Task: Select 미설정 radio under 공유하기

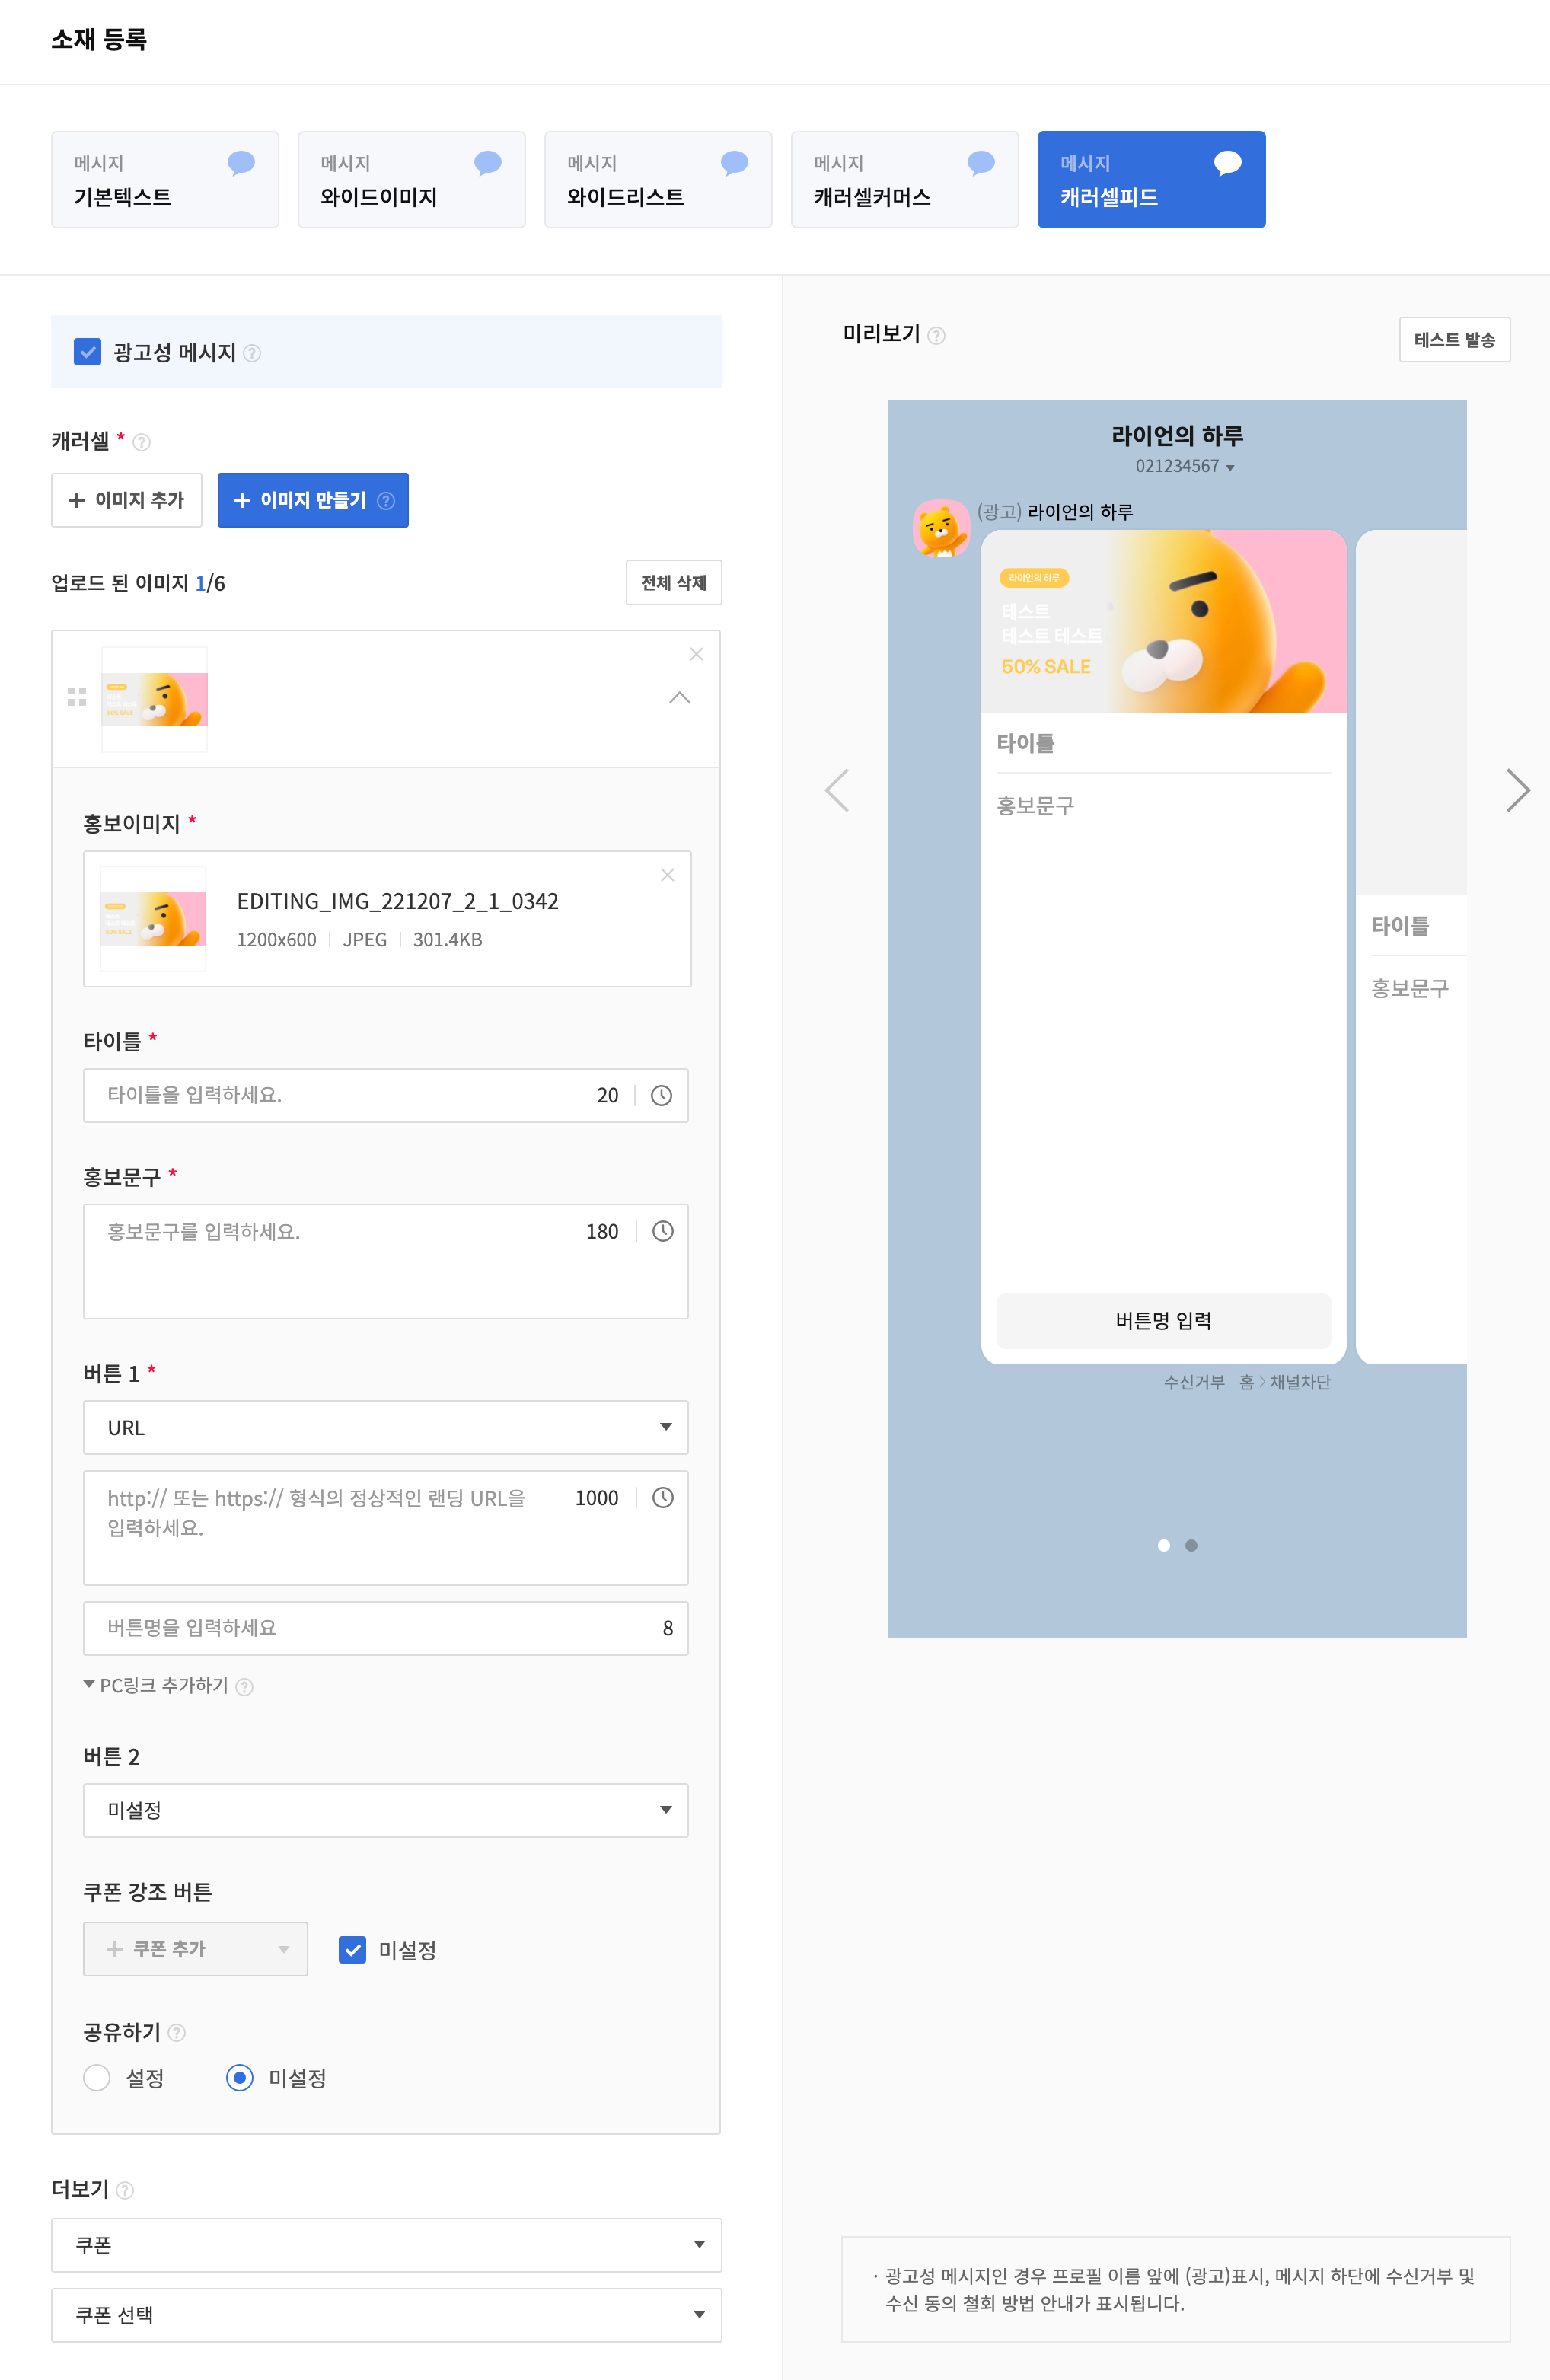Action: (x=240, y=2078)
